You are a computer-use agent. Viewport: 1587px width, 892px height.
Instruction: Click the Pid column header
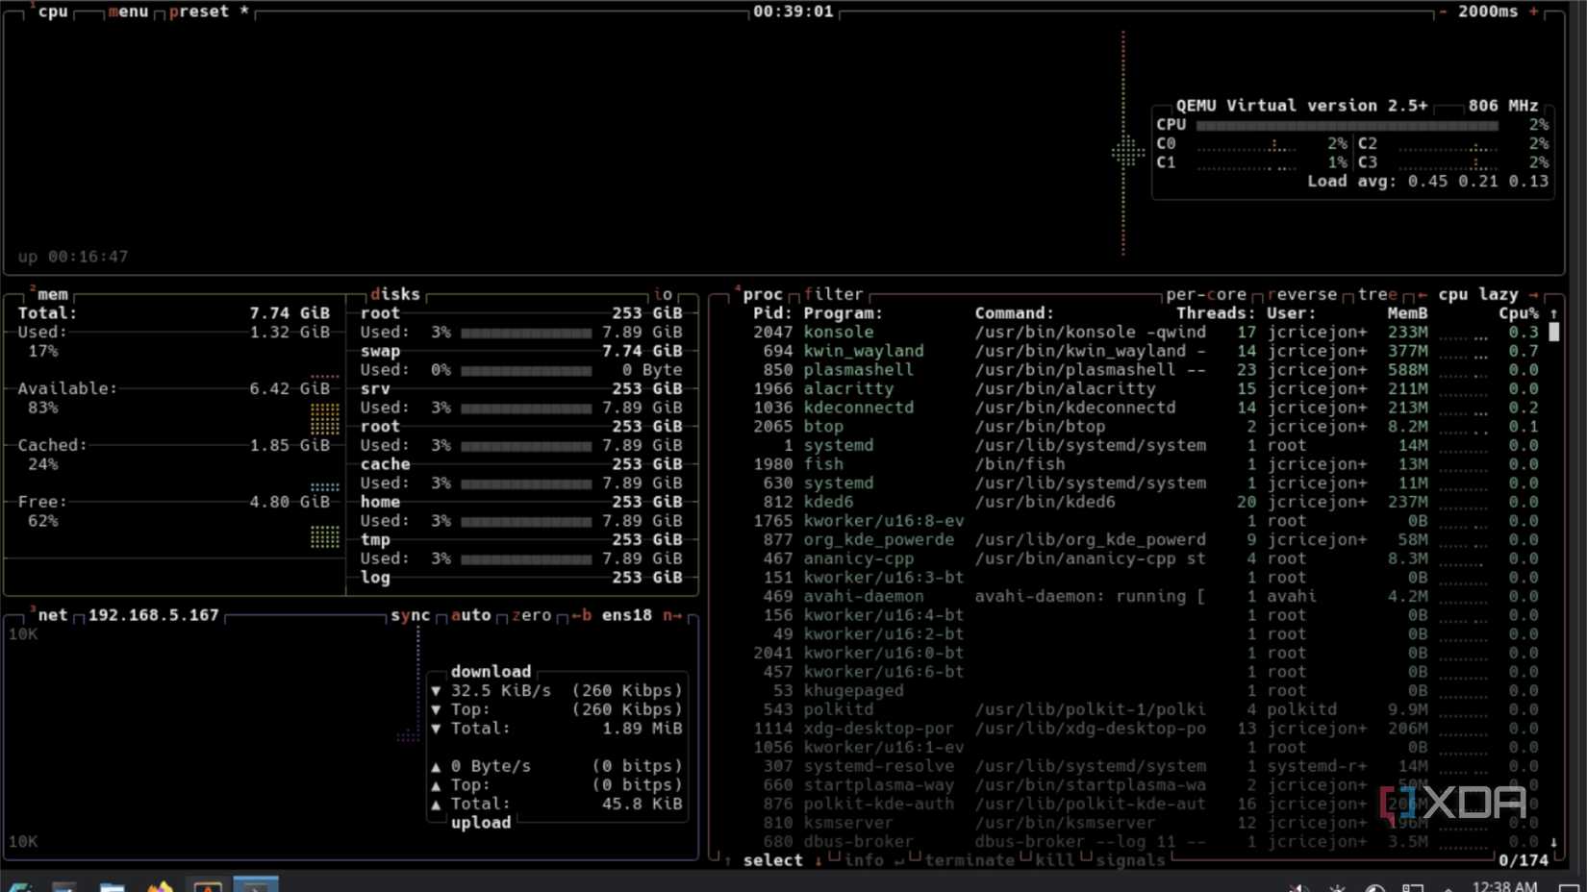(772, 313)
